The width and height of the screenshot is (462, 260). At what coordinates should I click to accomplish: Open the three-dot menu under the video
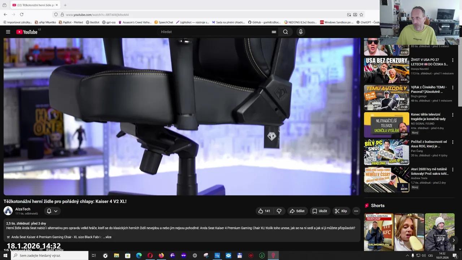tap(356, 211)
